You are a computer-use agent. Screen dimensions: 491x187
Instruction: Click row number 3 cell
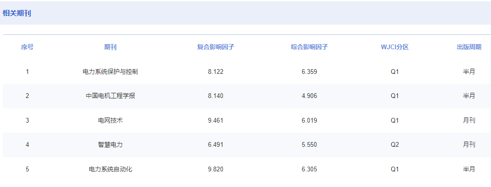pyautogui.click(x=27, y=121)
